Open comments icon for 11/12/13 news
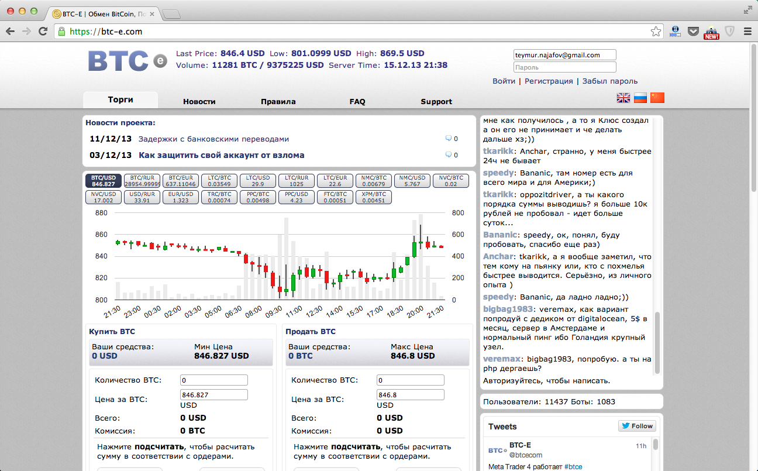The image size is (758, 471). click(449, 139)
